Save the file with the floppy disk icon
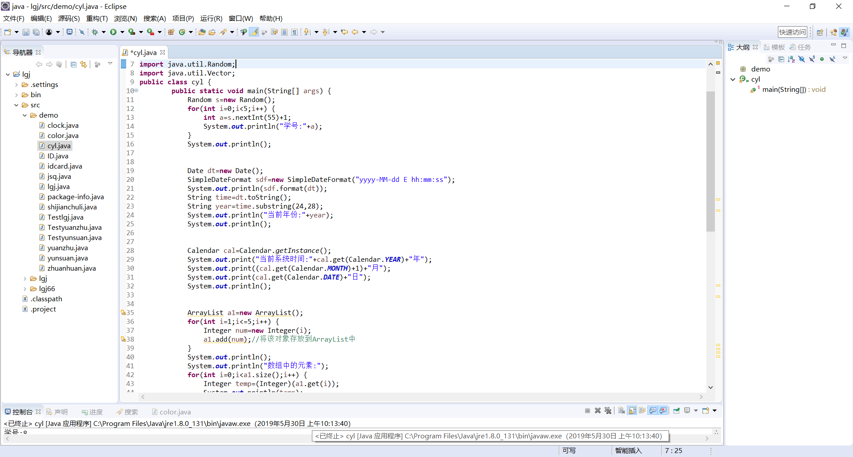The width and height of the screenshot is (853, 457). point(26,32)
